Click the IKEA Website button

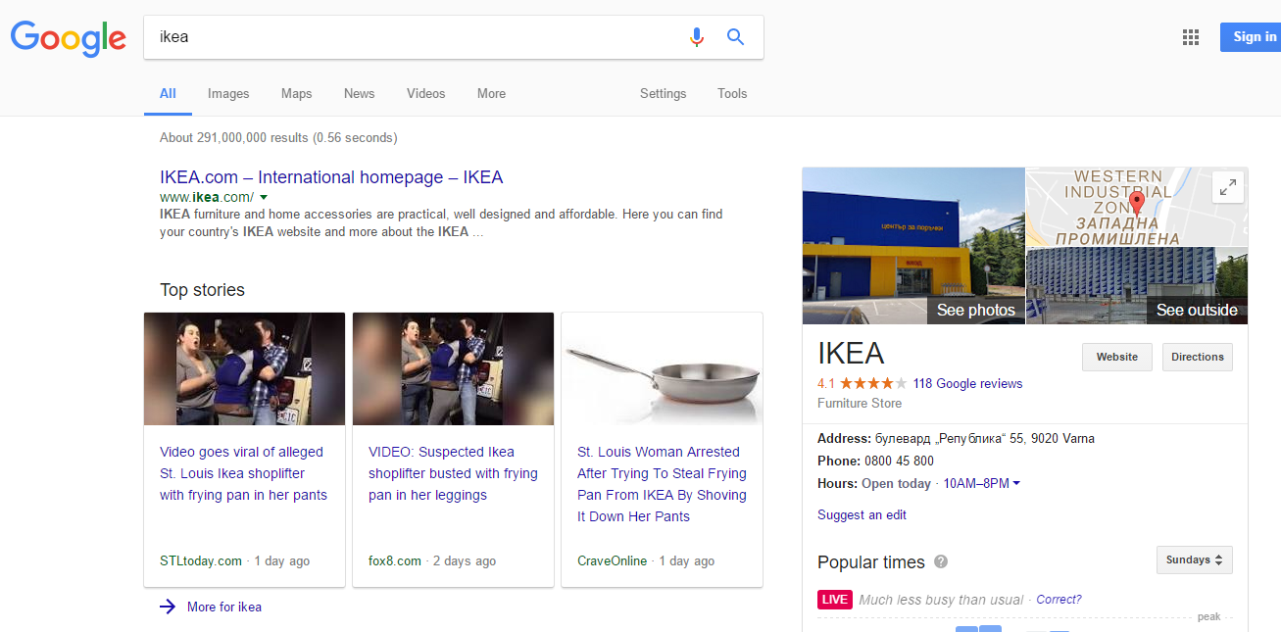pyautogui.click(x=1116, y=357)
